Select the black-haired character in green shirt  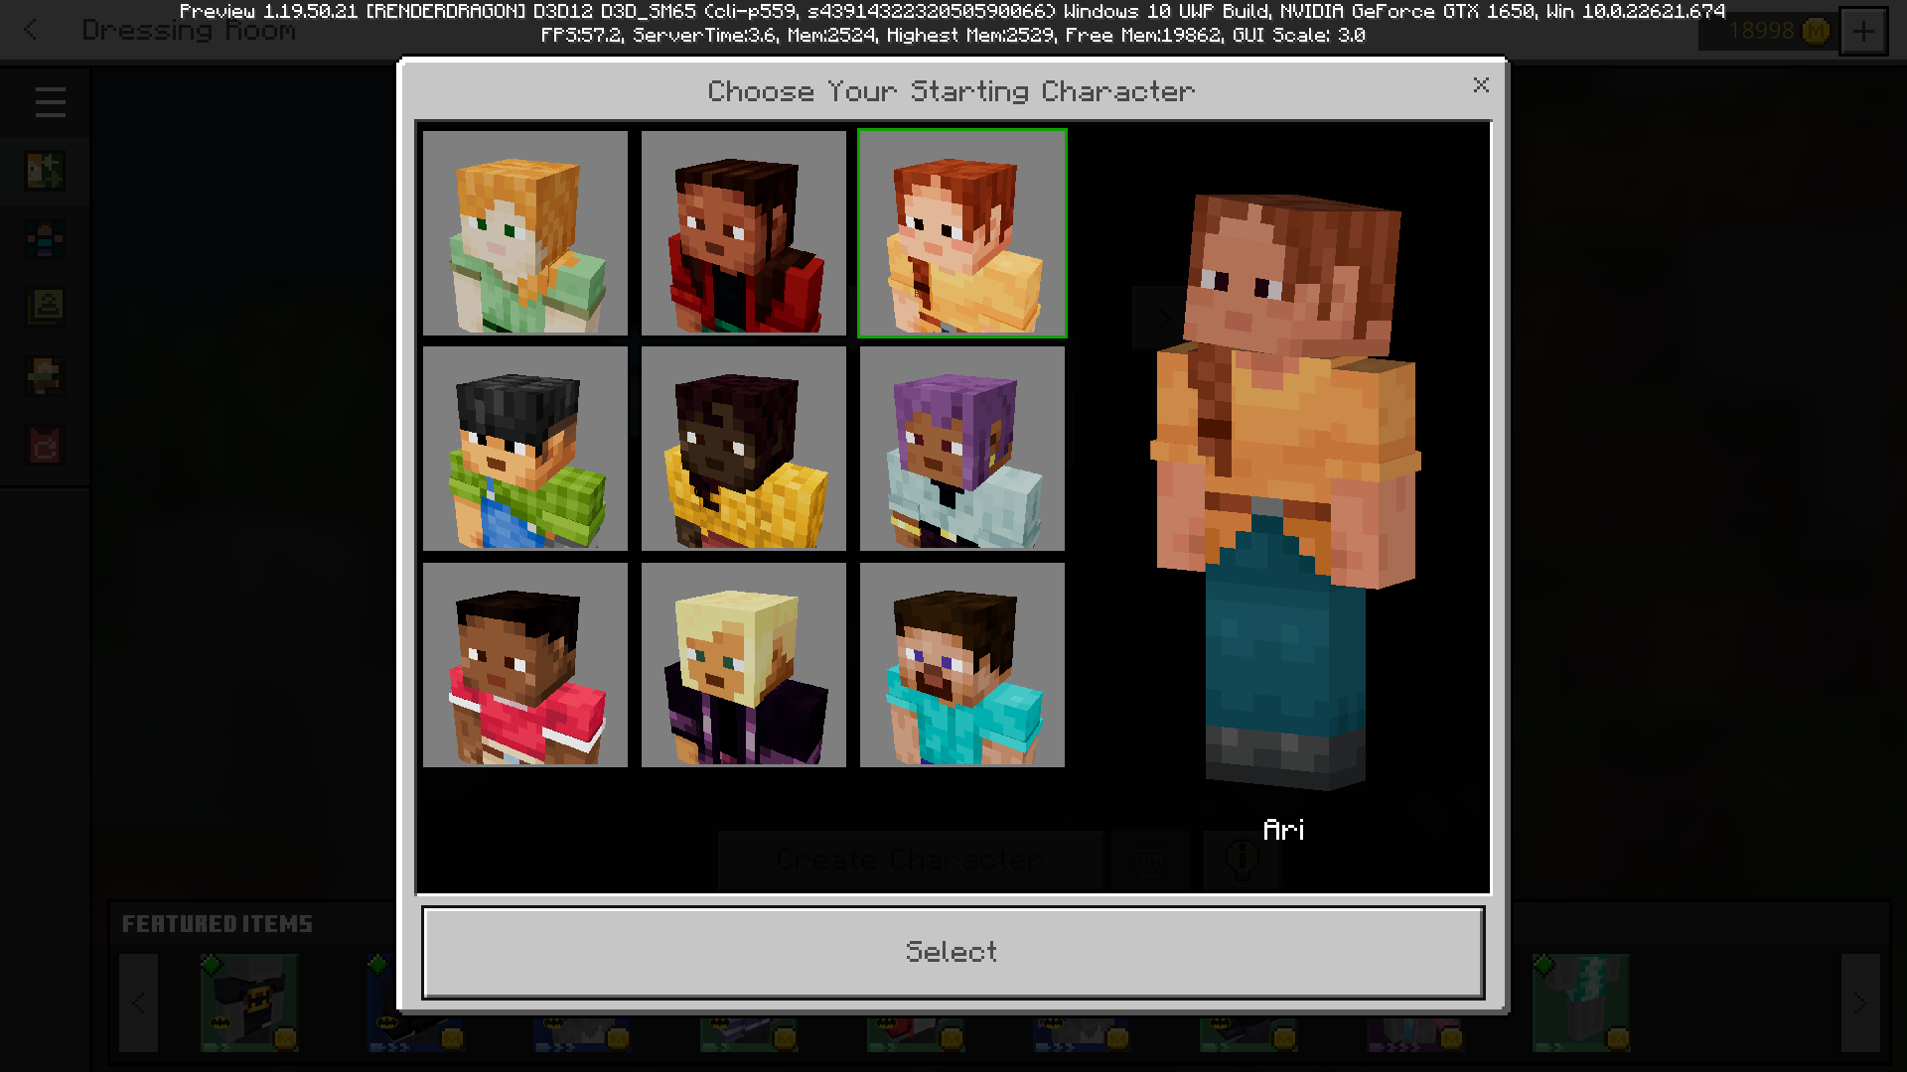tap(525, 449)
